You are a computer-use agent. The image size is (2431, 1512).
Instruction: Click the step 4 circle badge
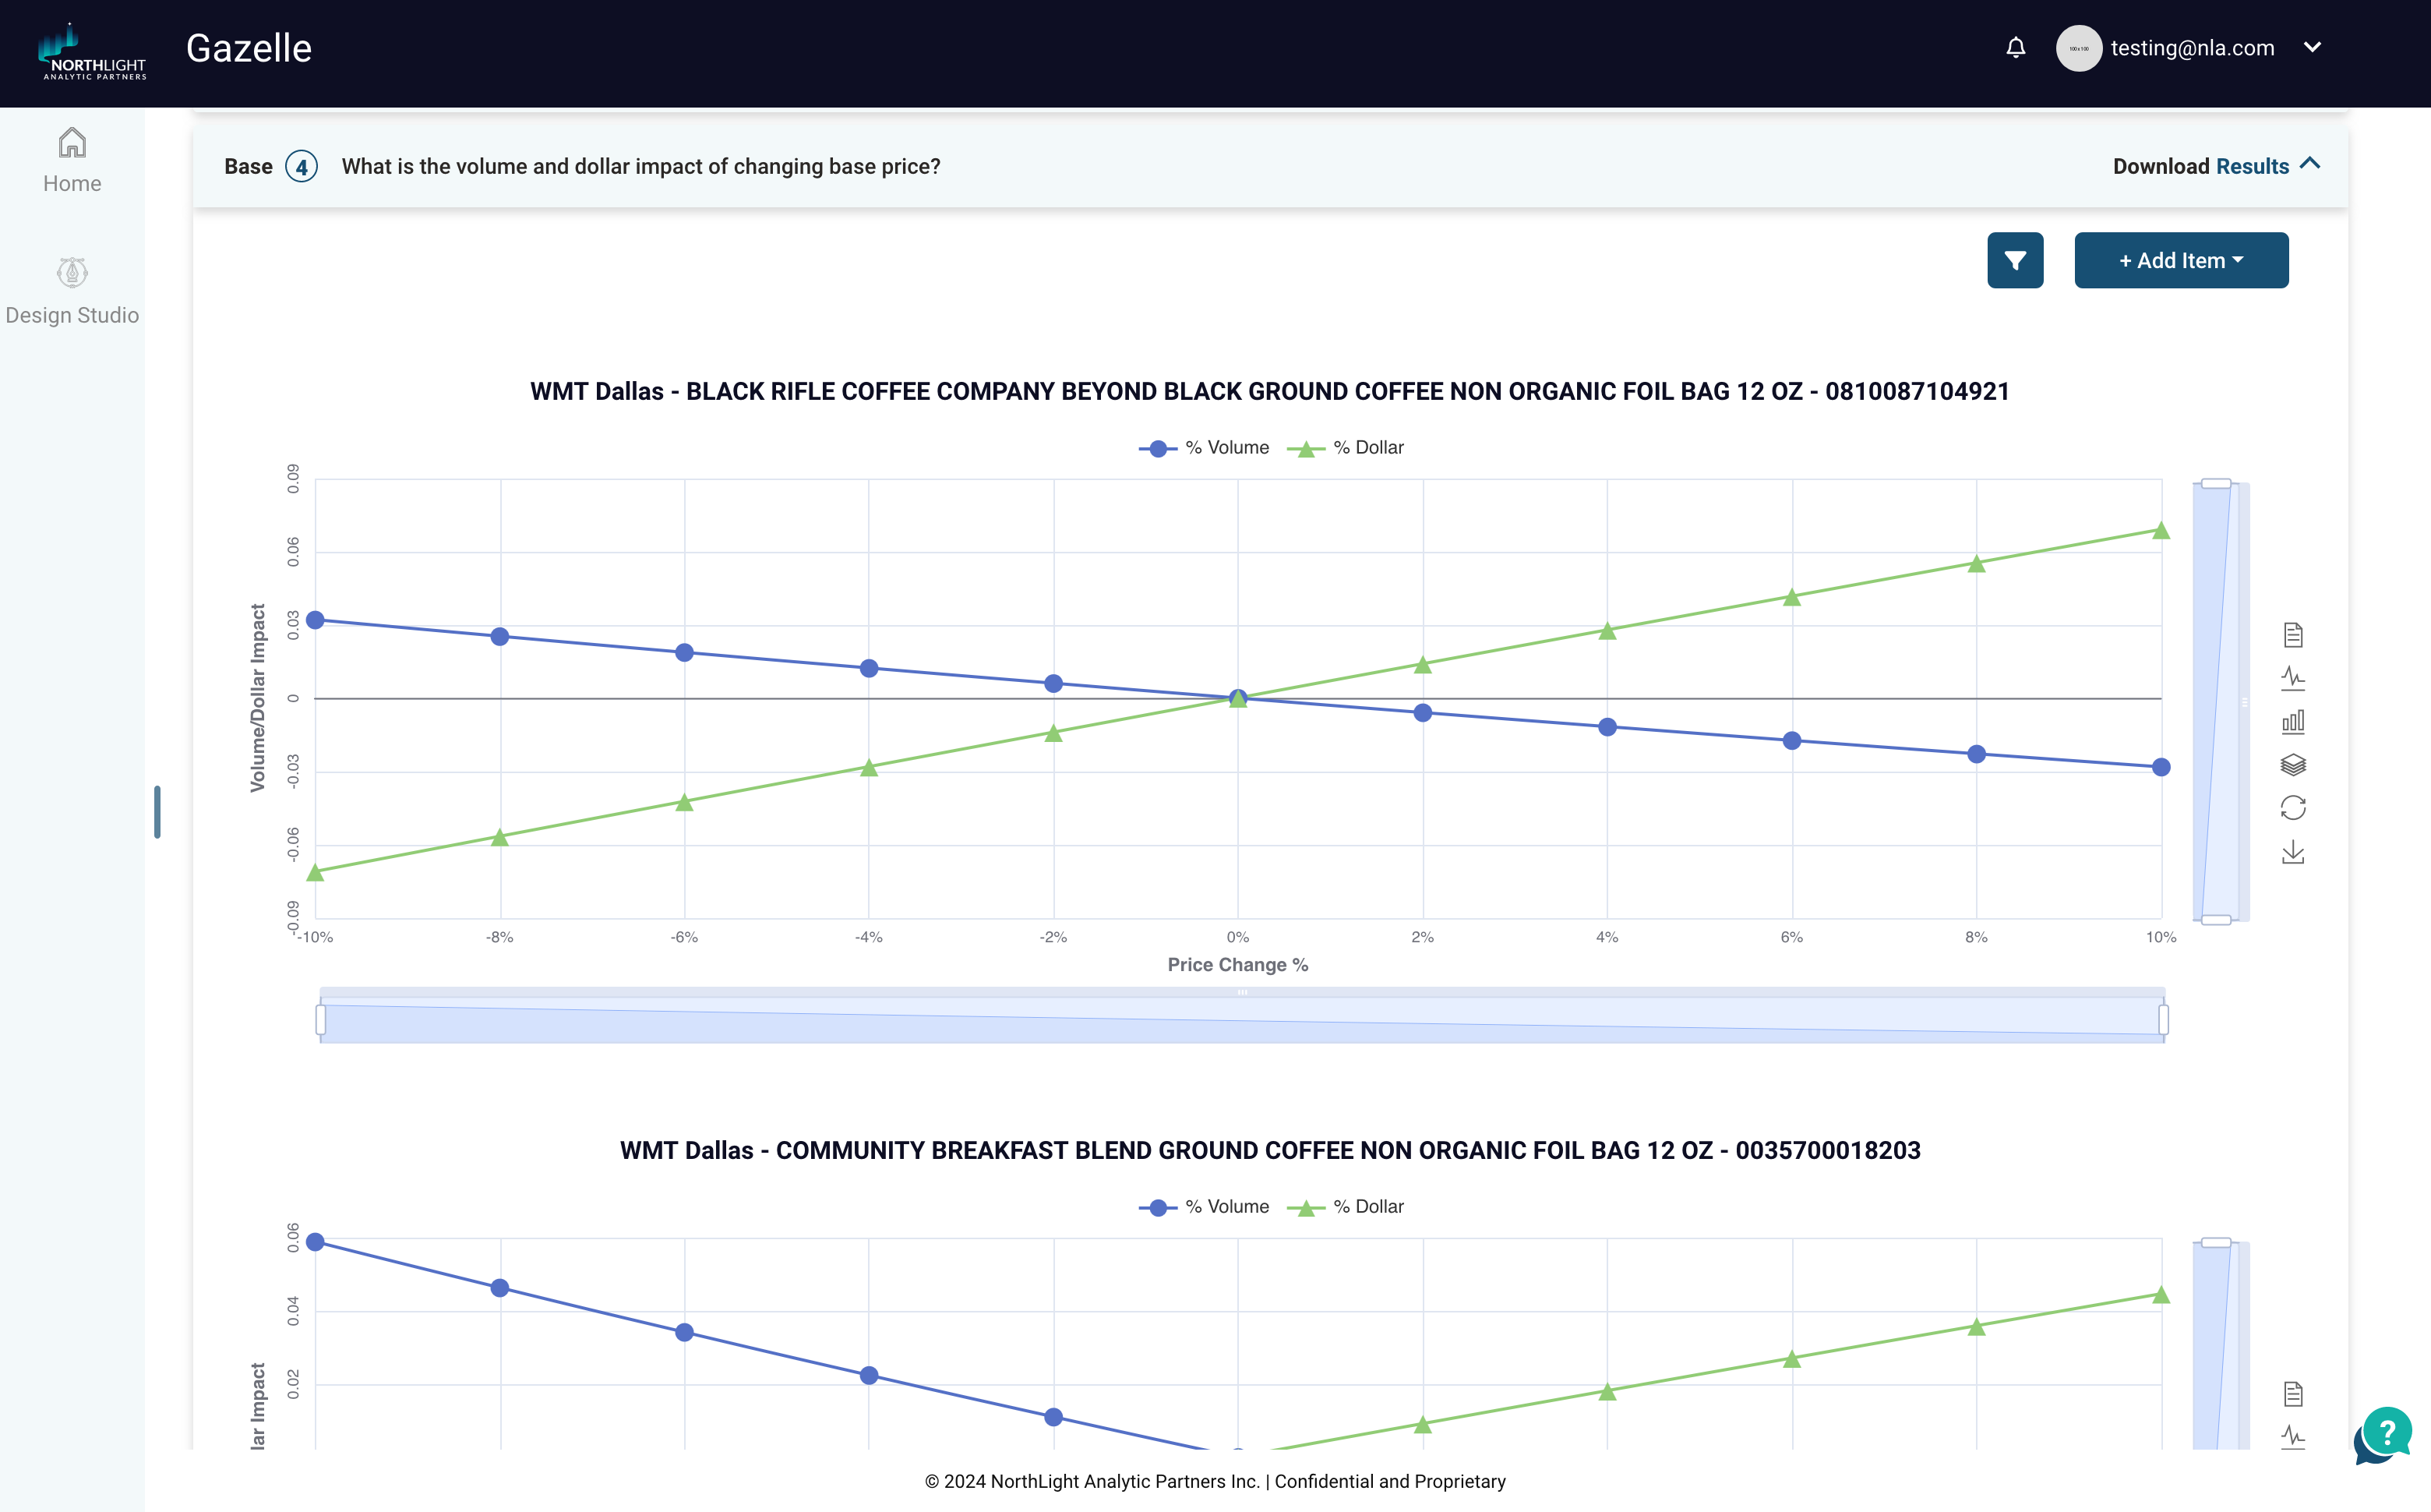click(x=301, y=167)
